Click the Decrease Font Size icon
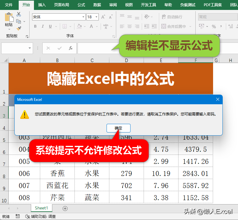Viewport: 238px width, 220px height. pyautogui.click(x=111, y=17)
